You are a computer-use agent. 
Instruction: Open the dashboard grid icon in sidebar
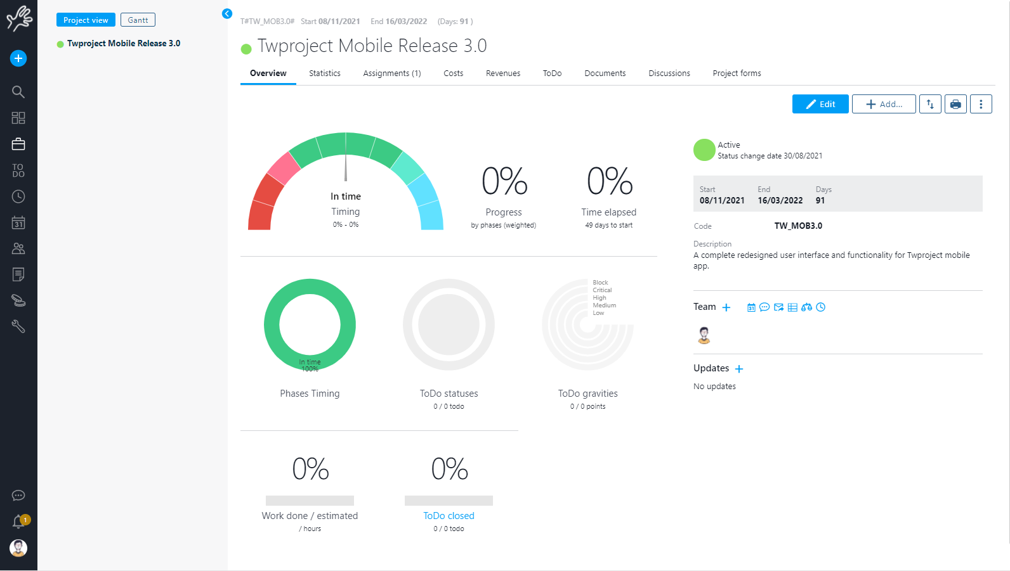[18, 118]
